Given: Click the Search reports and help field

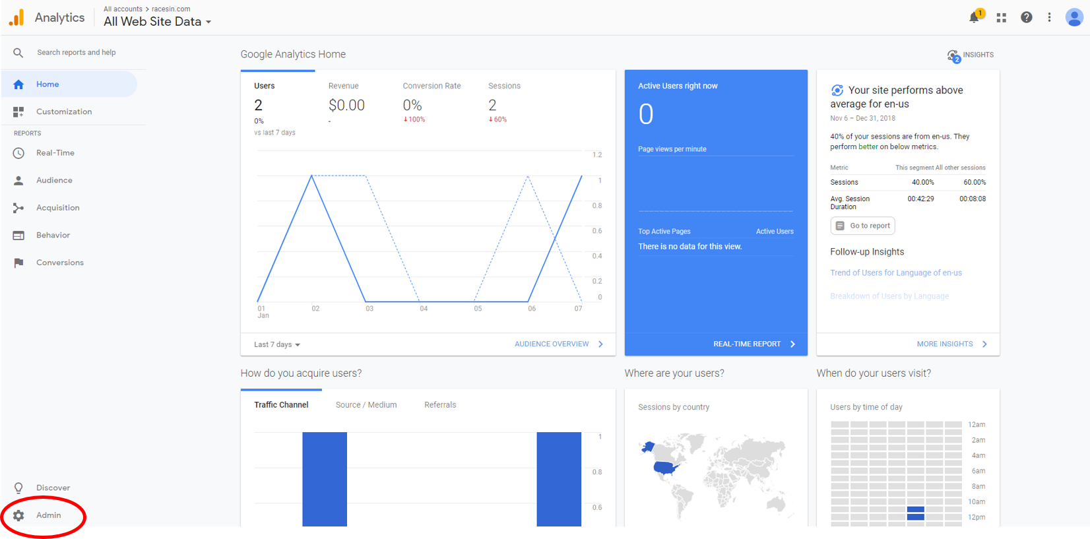Looking at the screenshot, I should (76, 53).
